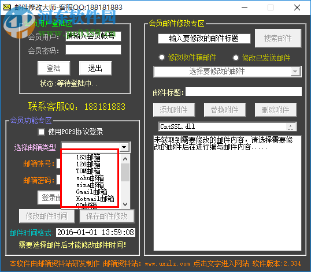This screenshot has width=311, height=272.
Task: Choose sohu邮箱 in the dropdown list
Action: click(90, 178)
